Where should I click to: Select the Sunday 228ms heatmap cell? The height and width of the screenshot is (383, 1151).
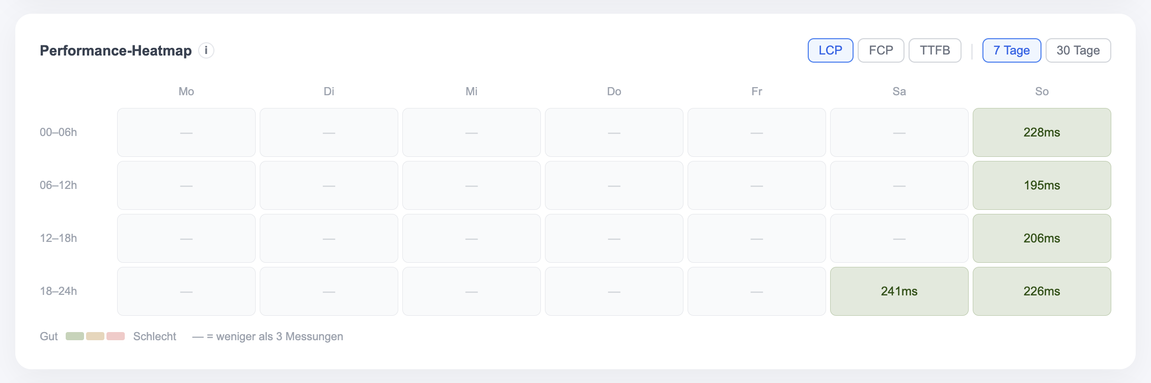(1042, 132)
